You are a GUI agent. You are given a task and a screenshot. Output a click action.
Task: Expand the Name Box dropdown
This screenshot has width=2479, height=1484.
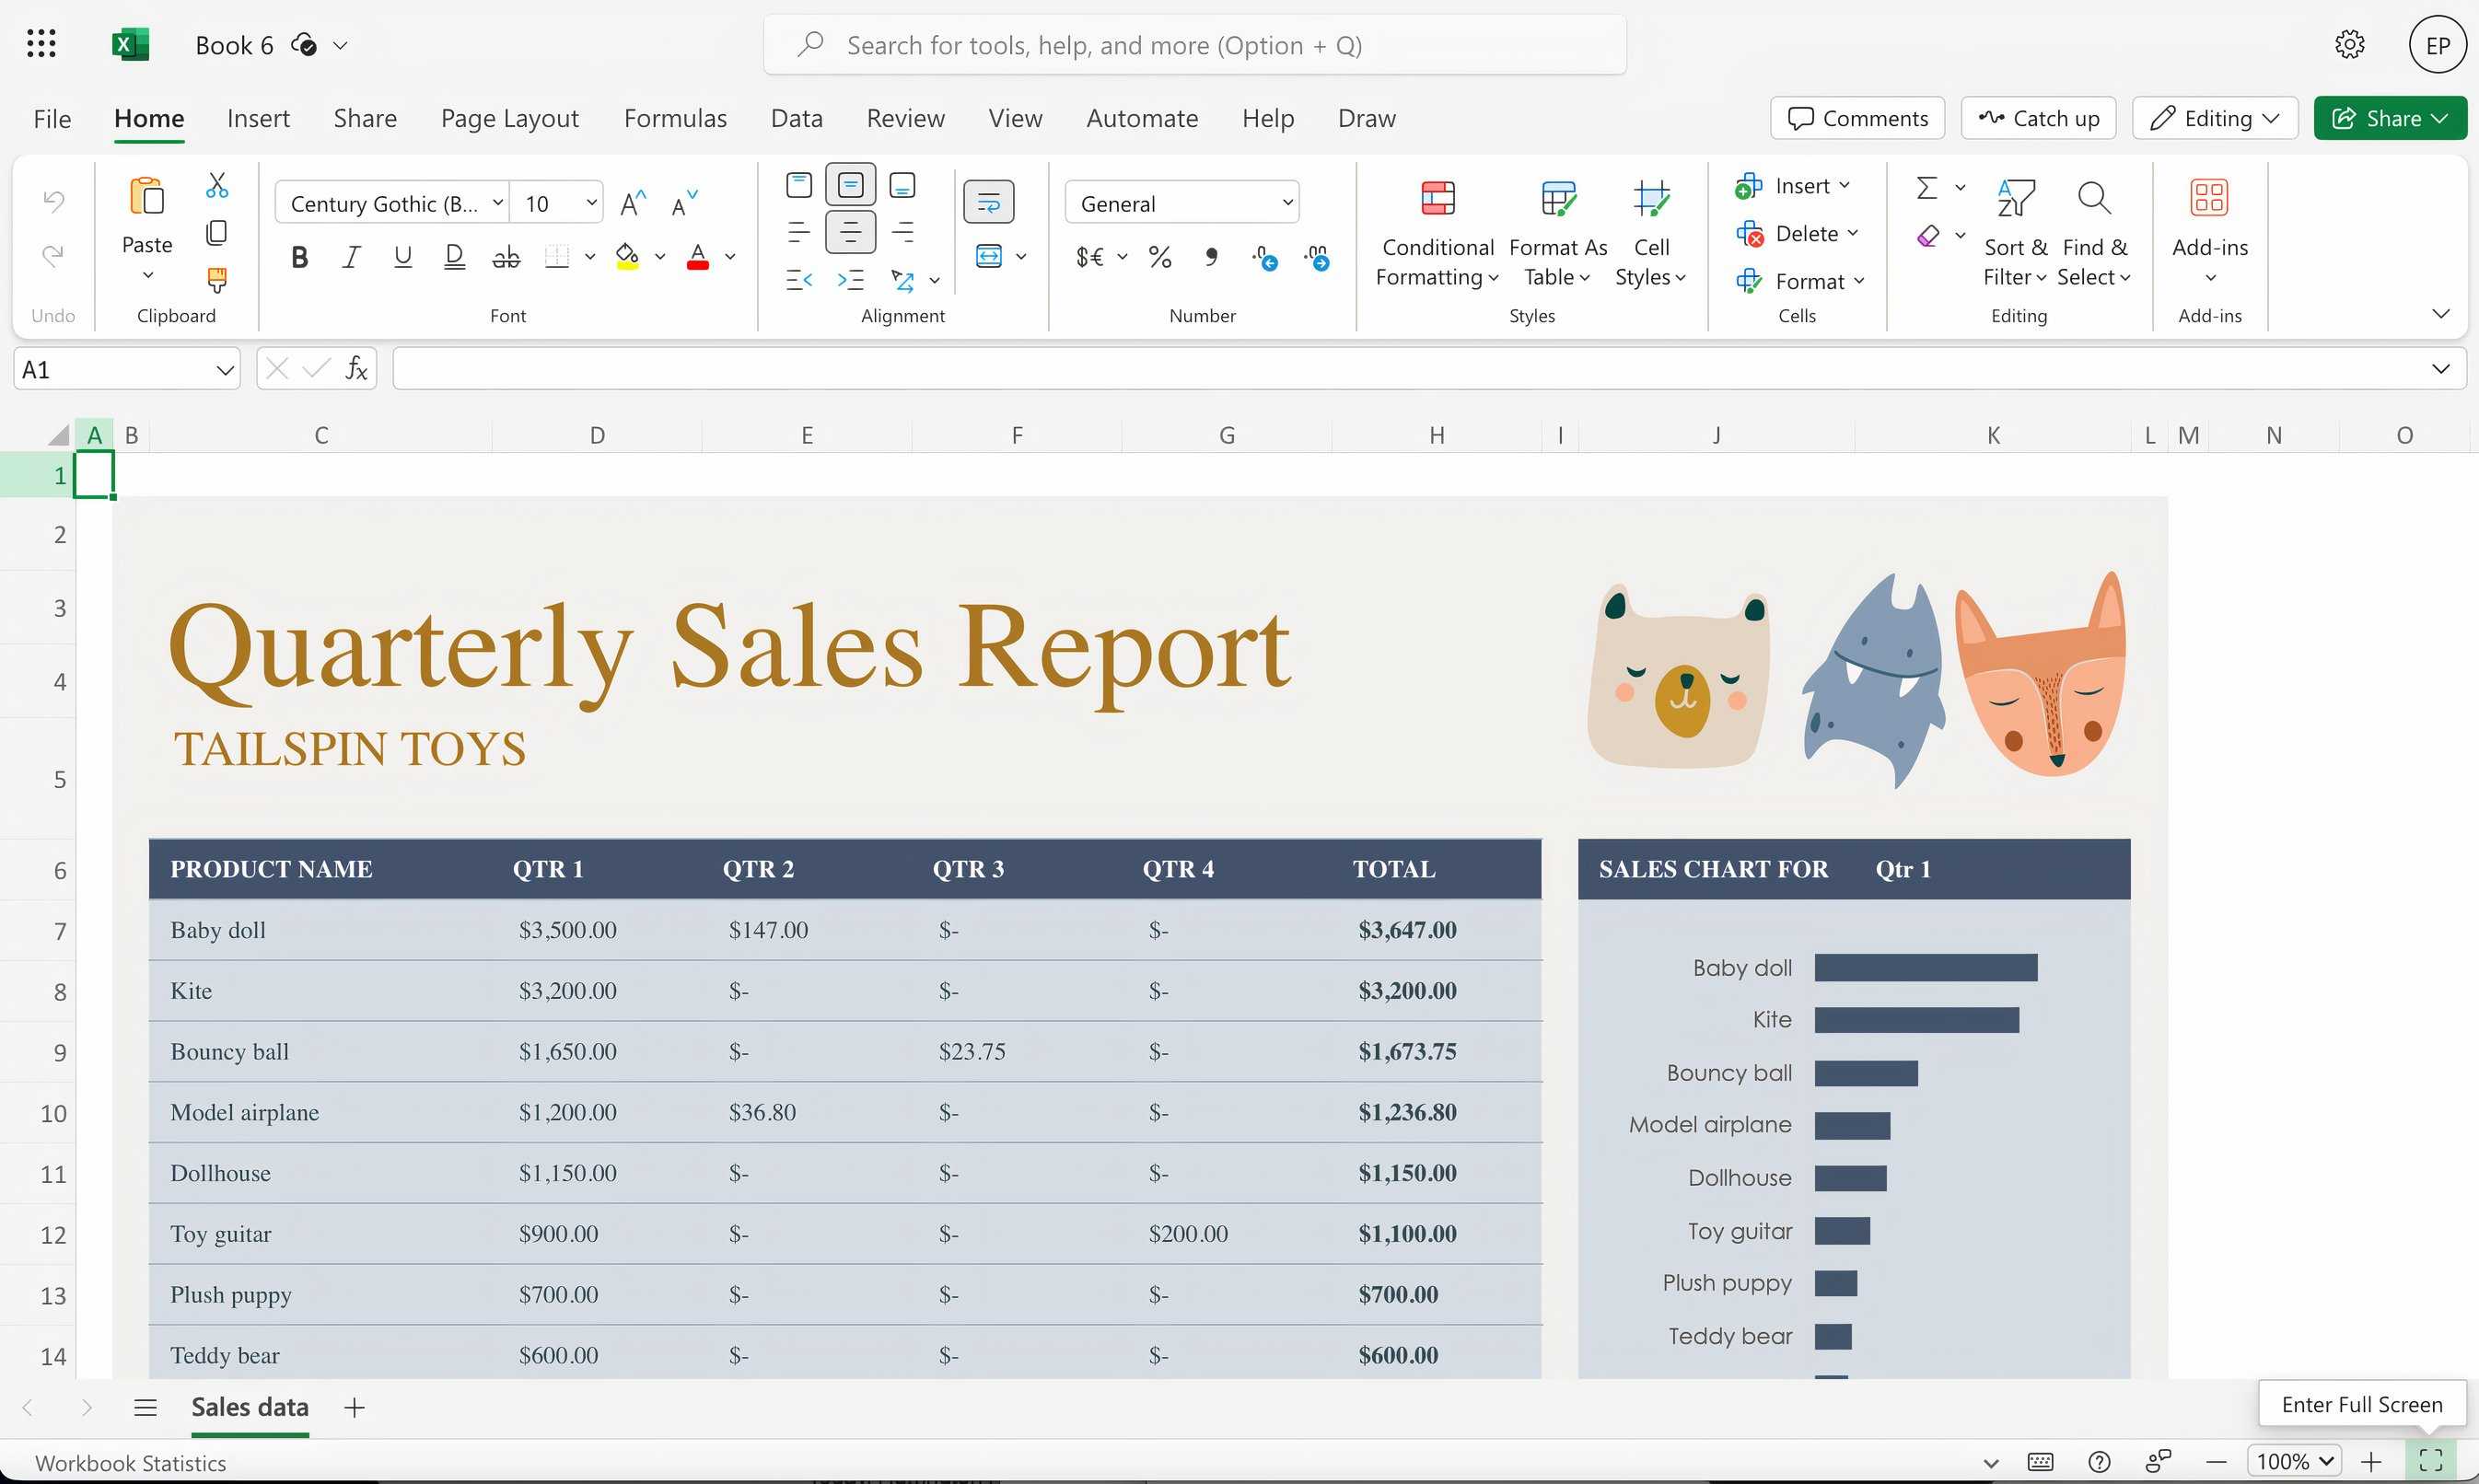[x=224, y=370]
